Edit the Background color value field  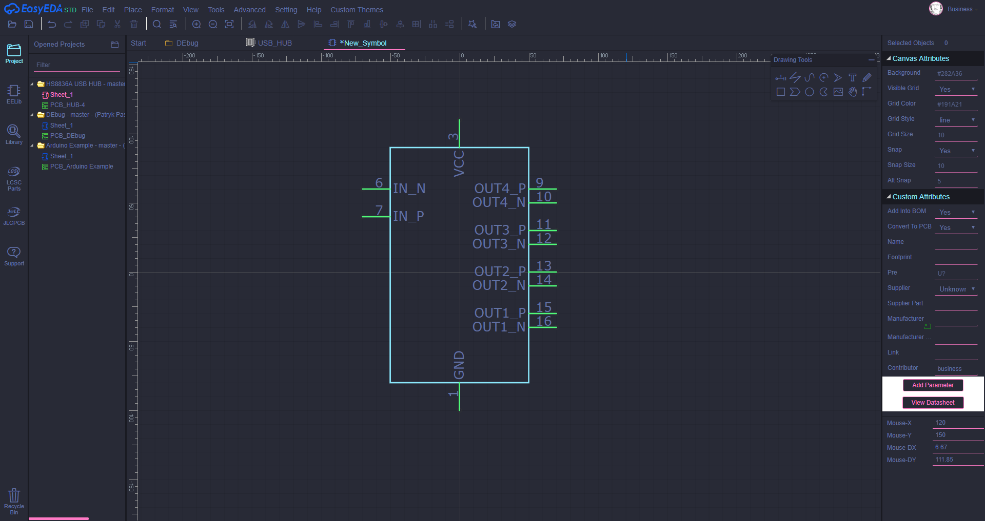pos(956,74)
